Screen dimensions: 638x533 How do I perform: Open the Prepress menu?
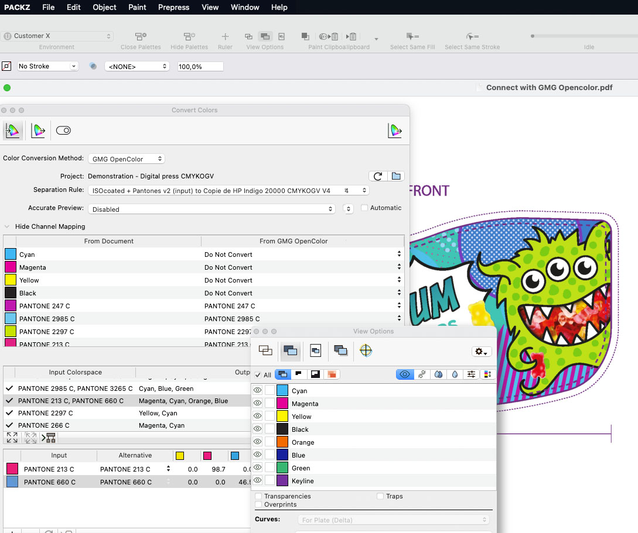[174, 7]
